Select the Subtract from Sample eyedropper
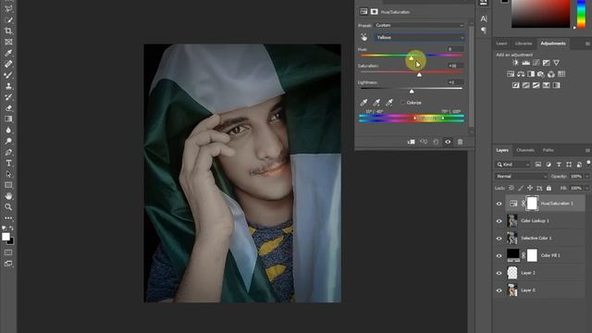The image size is (592, 333). (389, 103)
